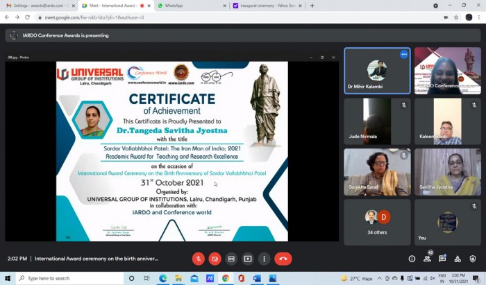Open the chat with everyone panel

pyautogui.click(x=442, y=259)
